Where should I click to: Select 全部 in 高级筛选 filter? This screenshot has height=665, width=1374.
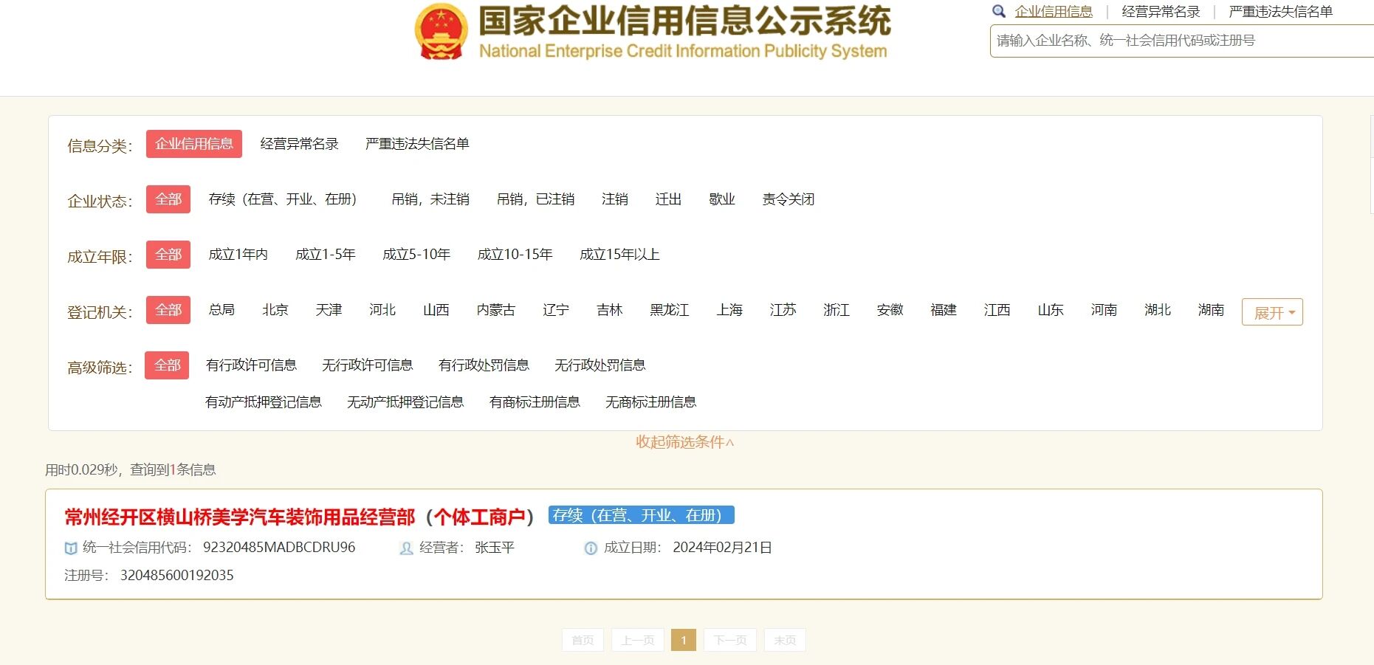point(167,365)
